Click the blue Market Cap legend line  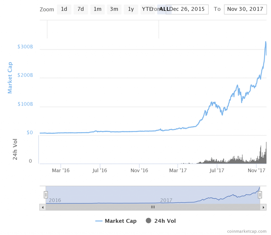tap(99, 221)
